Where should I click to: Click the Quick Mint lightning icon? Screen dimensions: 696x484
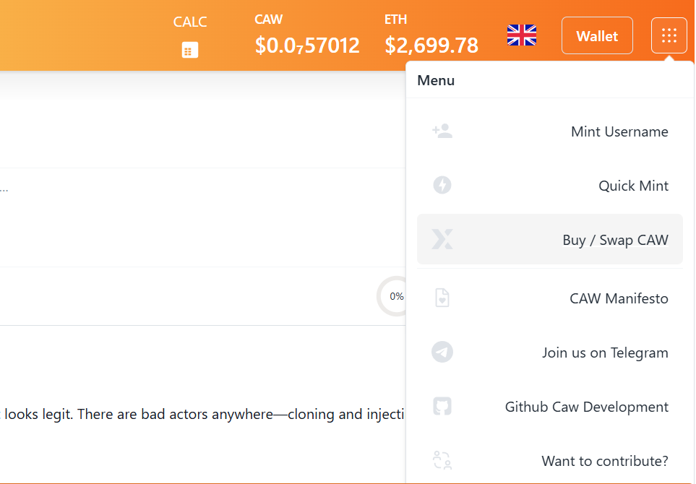tap(442, 185)
